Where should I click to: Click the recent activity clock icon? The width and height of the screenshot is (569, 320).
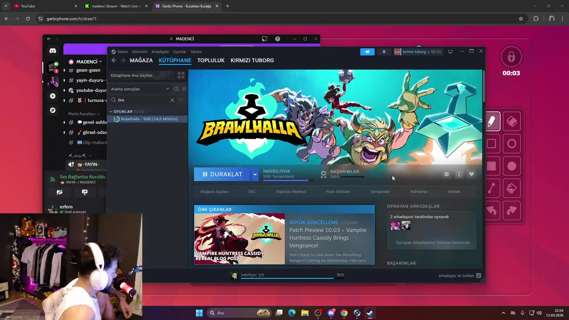pos(176,89)
